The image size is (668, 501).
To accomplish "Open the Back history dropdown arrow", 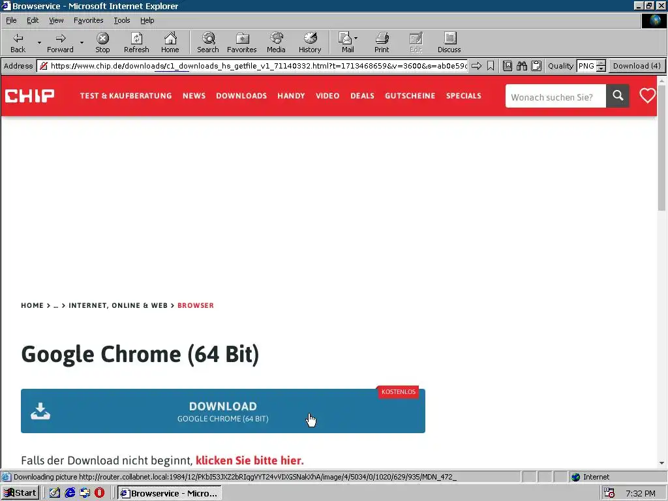I will point(39,42).
